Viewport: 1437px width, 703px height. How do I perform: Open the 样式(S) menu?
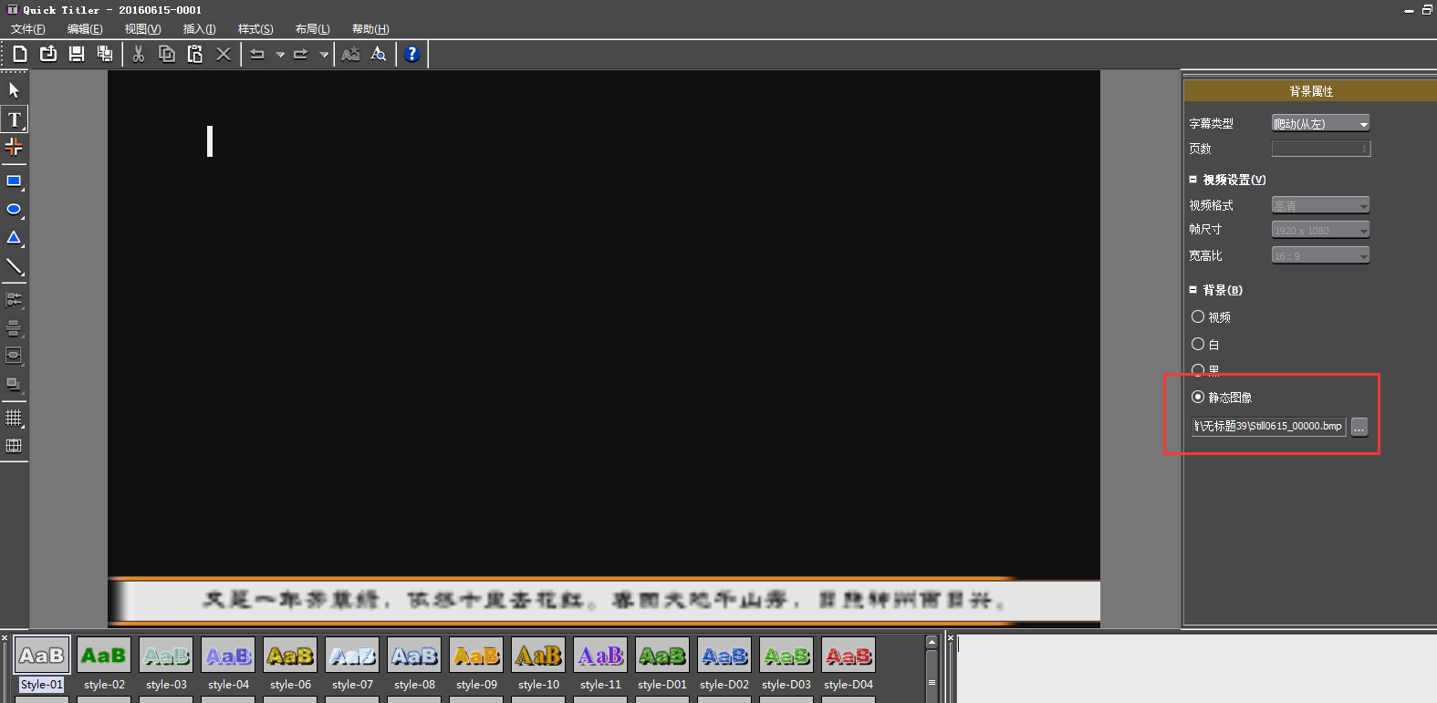tap(255, 29)
